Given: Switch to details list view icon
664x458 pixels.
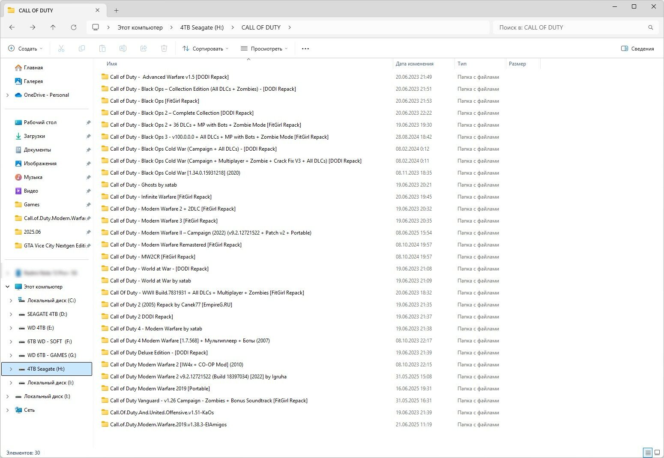Looking at the screenshot, I should tap(648, 452).
